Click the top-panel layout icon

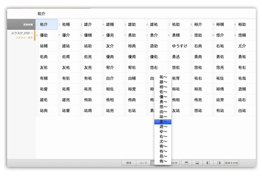[x=186, y=163]
